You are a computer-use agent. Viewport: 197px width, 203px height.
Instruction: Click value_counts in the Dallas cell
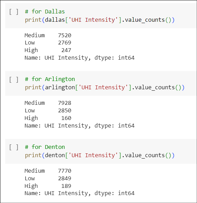point(145,20)
